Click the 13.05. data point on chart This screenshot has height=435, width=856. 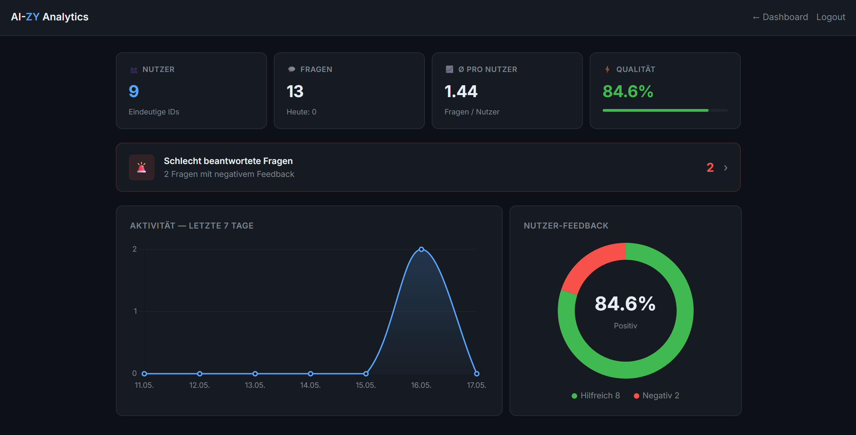(255, 374)
